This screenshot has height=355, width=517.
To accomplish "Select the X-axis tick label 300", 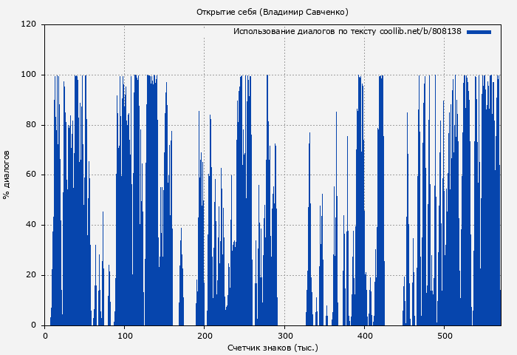I will [284, 336].
